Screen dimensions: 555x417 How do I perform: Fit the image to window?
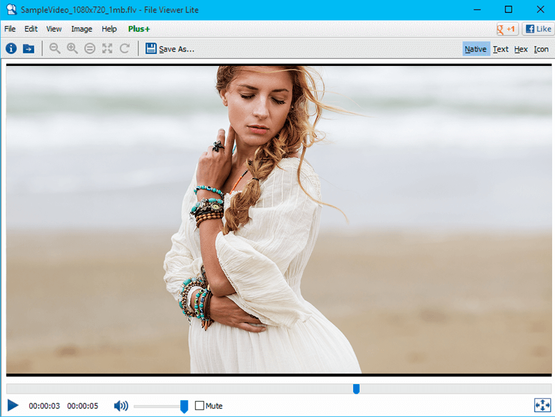[106, 49]
